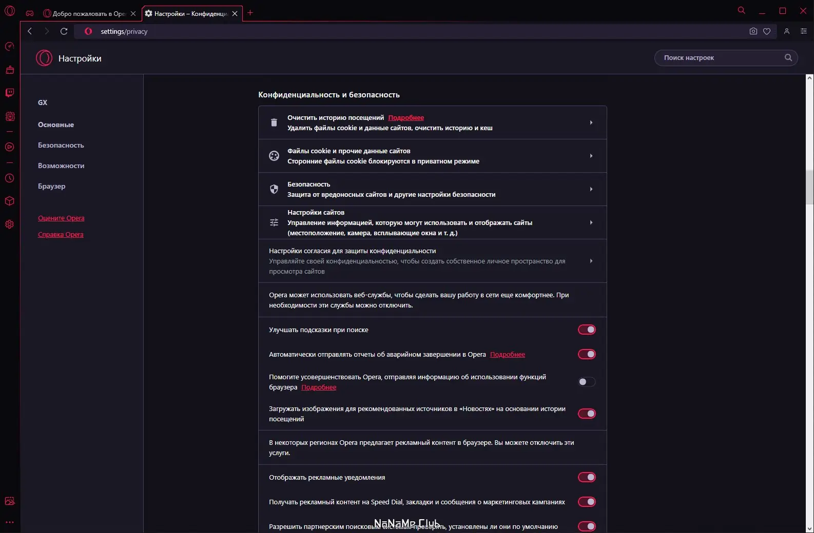Select "Возможности" in settings sidebar

tap(61, 166)
